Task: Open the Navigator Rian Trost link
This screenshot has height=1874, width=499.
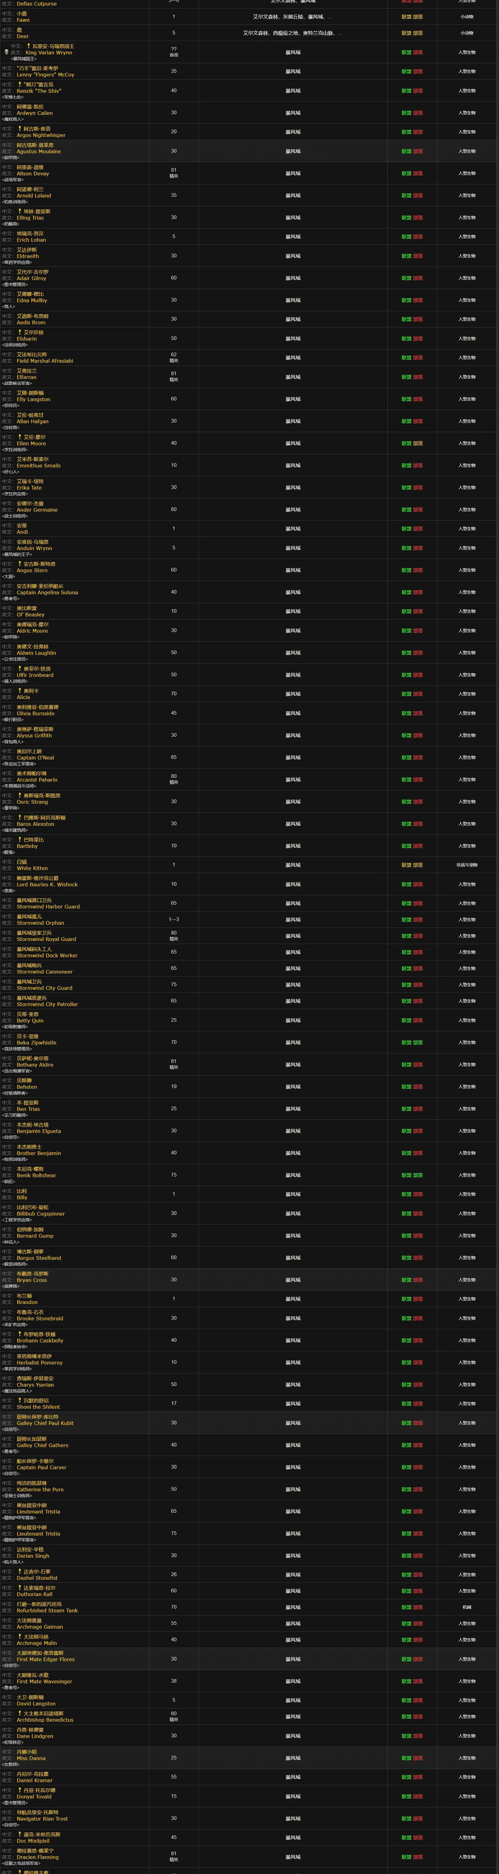Action: coord(42,1819)
